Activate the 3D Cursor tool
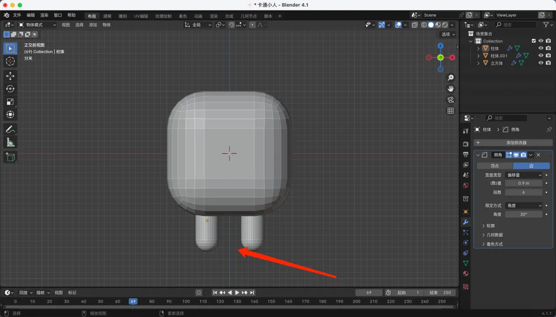Screen dimensions: 556x317 [11, 61]
